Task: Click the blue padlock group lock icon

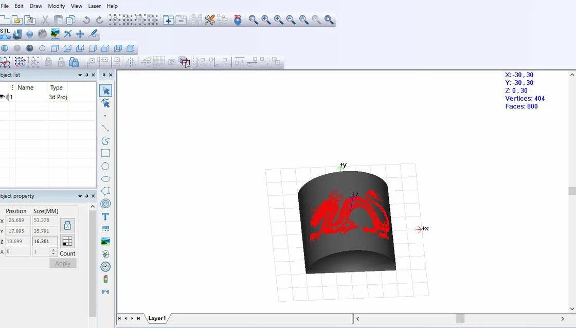Action: (74, 62)
